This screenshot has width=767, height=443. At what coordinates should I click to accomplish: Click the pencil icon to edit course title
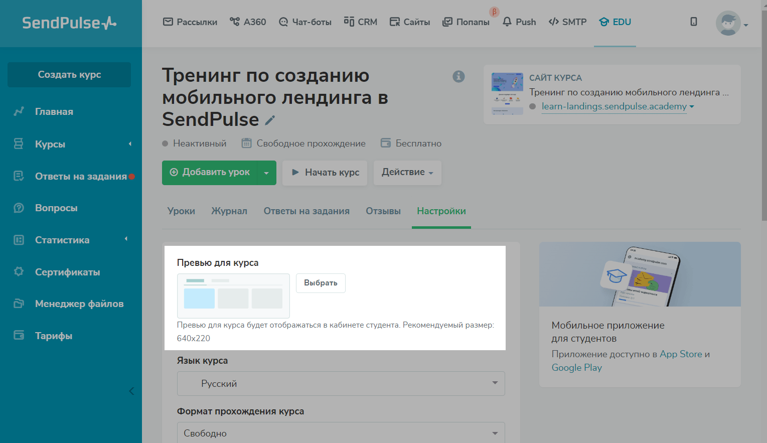(x=270, y=120)
